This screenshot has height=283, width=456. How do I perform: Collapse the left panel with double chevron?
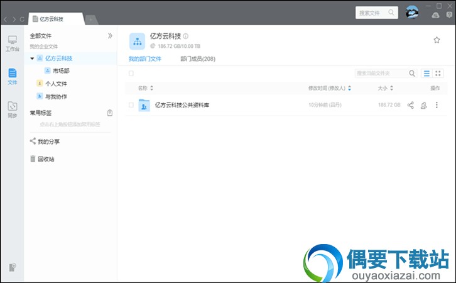[x=110, y=36]
